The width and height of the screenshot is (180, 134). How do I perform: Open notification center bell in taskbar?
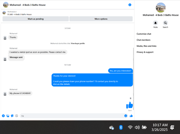click(x=172, y=127)
